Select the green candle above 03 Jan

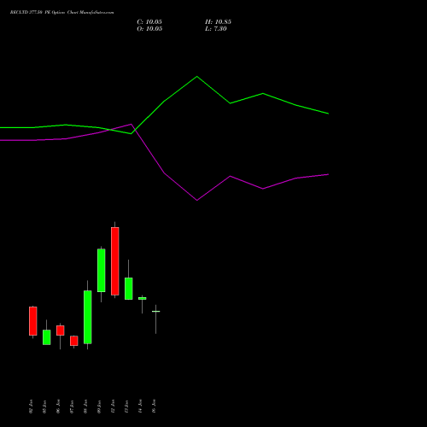point(47,337)
